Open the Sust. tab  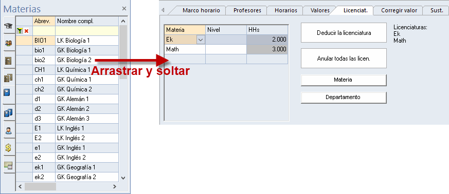pos(437,10)
